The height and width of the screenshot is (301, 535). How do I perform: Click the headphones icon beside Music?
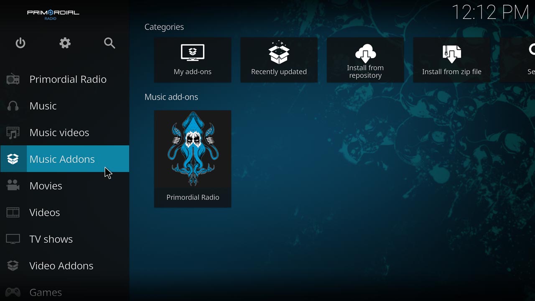[13, 106]
